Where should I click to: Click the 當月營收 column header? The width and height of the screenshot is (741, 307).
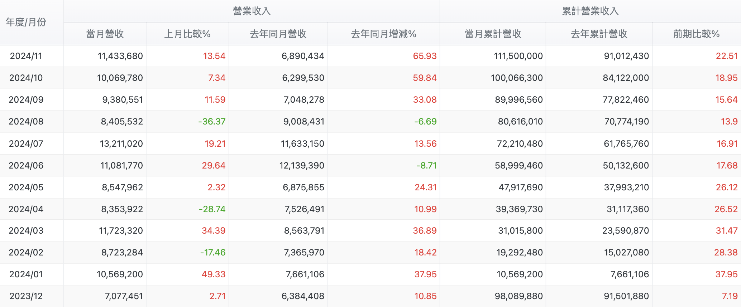(105, 34)
